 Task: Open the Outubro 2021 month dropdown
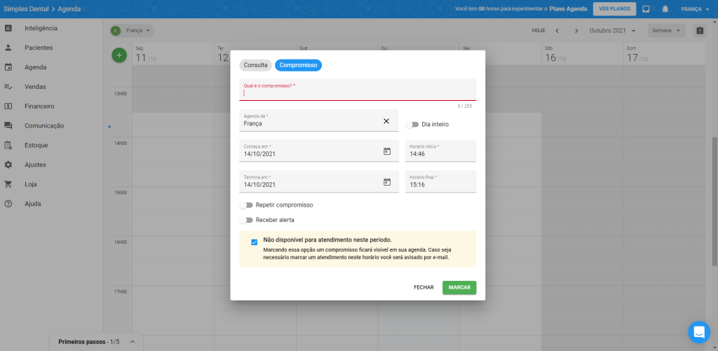click(x=613, y=31)
